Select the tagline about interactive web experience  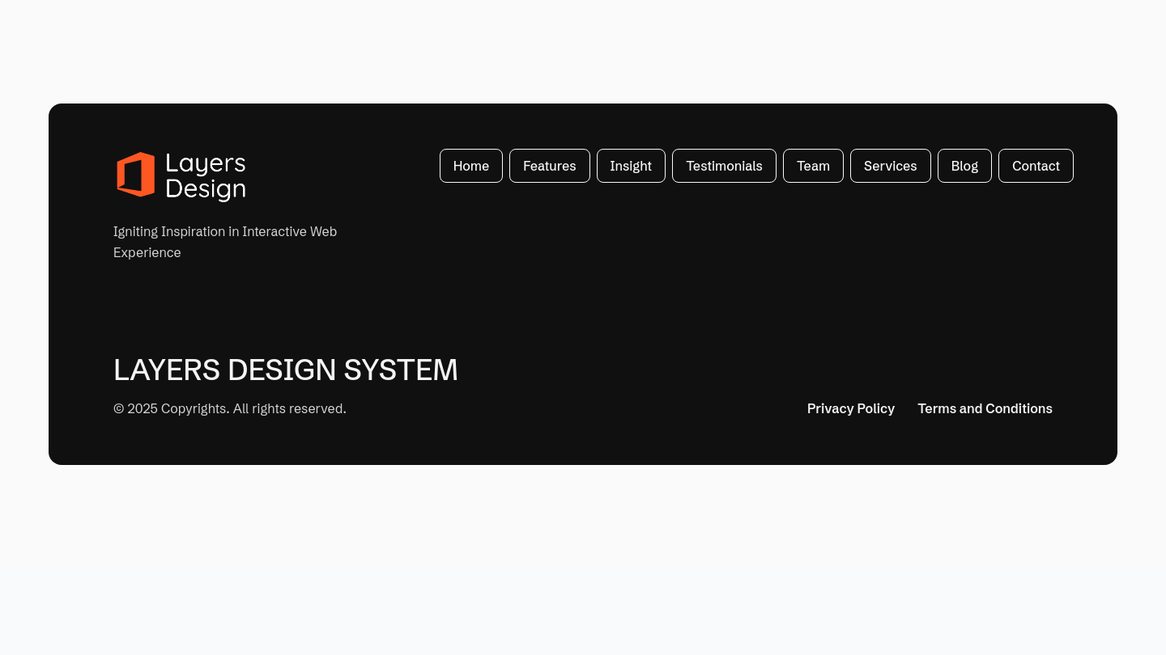(x=225, y=242)
